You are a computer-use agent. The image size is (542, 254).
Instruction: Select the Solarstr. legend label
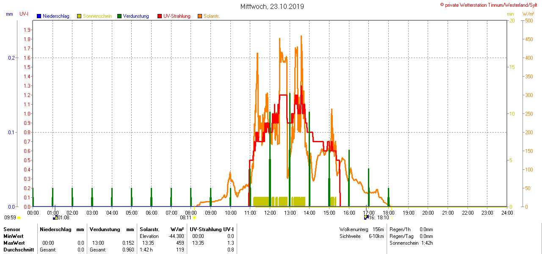pyautogui.click(x=211, y=16)
